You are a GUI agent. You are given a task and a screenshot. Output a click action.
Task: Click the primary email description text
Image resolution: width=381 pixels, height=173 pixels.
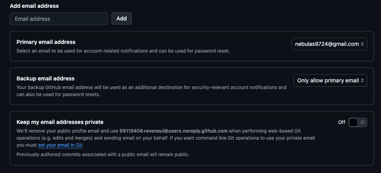[123, 51]
